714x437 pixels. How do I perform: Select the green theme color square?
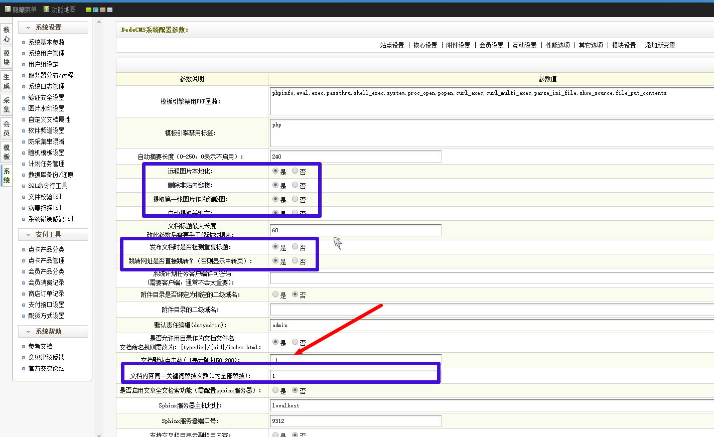[89, 10]
